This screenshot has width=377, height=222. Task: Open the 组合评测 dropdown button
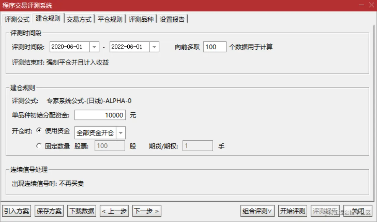(257, 211)
